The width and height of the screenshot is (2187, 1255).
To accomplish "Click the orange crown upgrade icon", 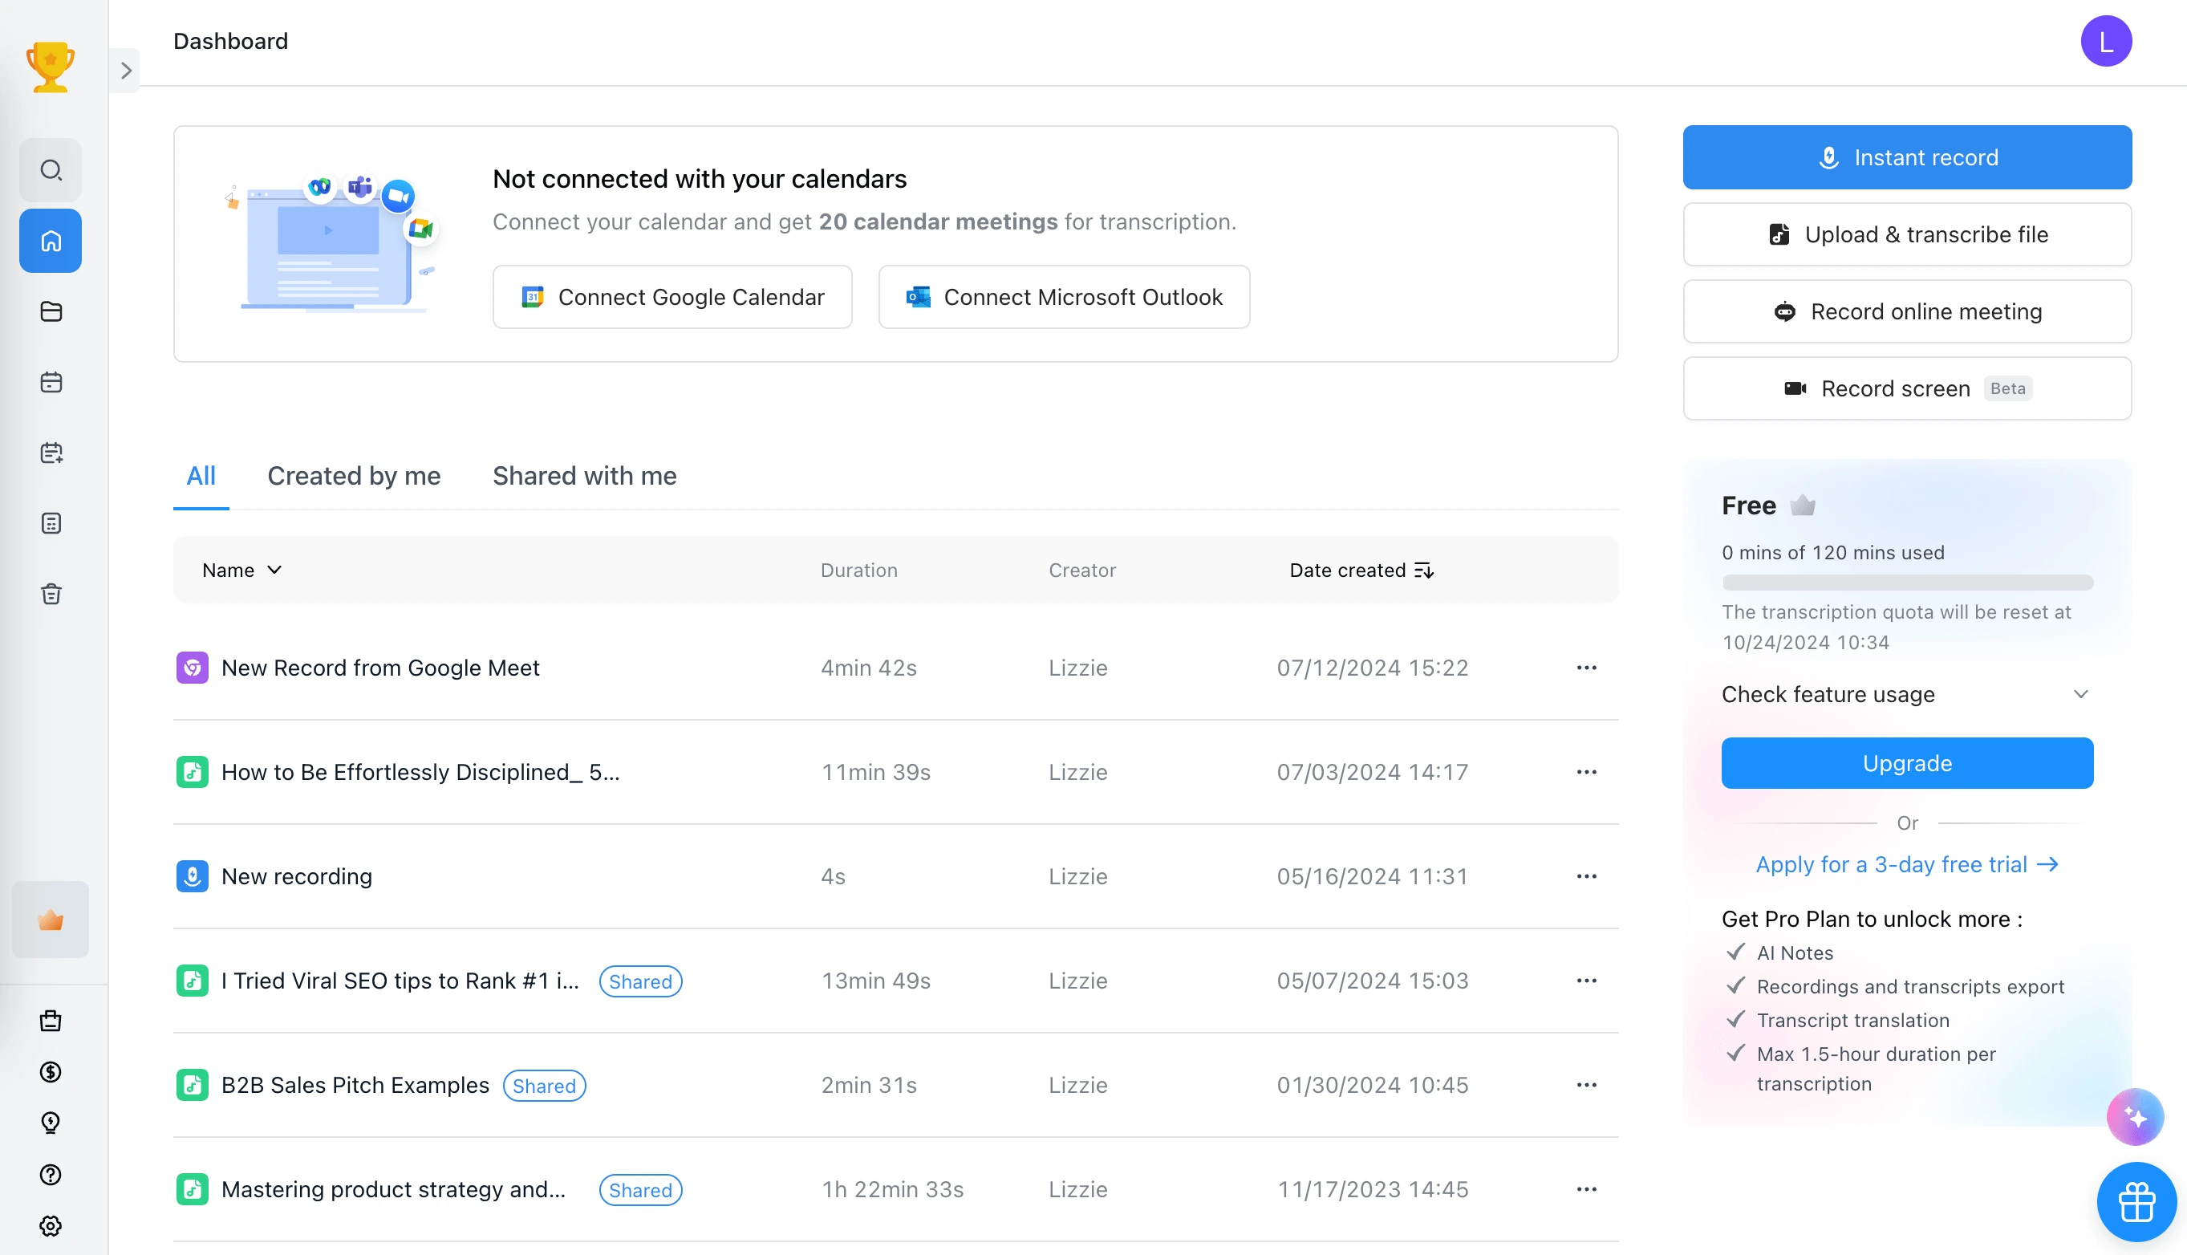I will tap(51, 920).
